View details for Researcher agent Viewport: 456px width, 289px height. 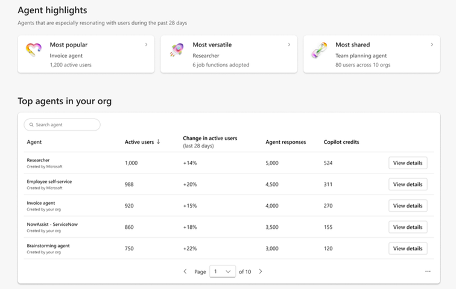point(408,163)
